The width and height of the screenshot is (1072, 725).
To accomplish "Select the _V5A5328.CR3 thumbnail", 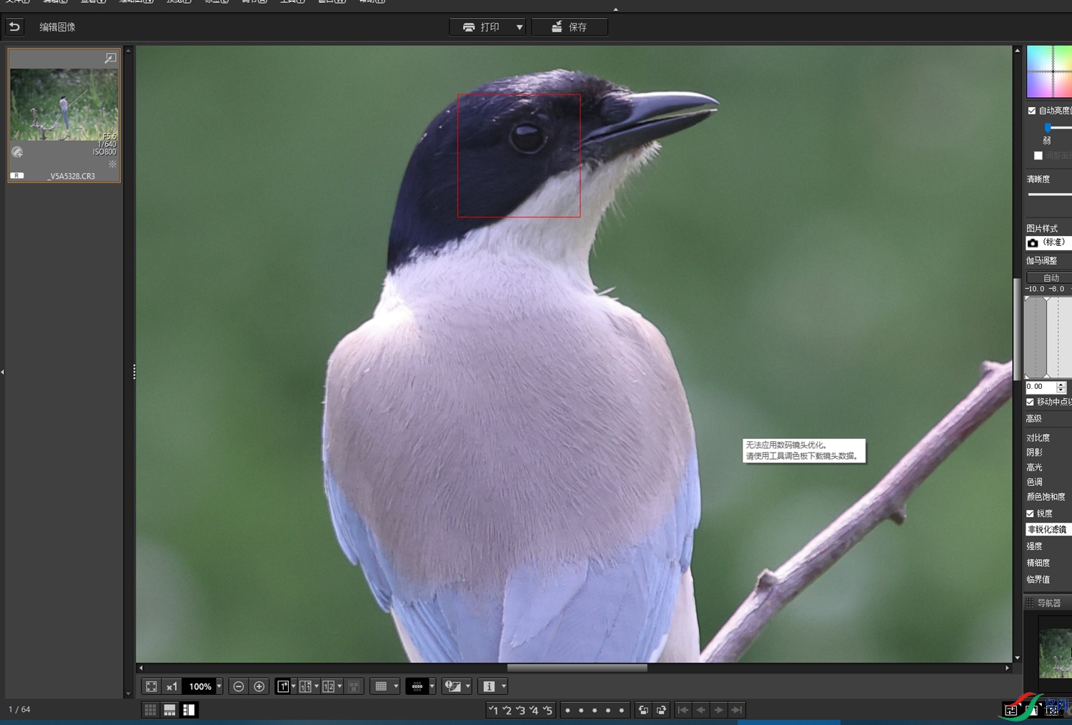I will 64,115.
